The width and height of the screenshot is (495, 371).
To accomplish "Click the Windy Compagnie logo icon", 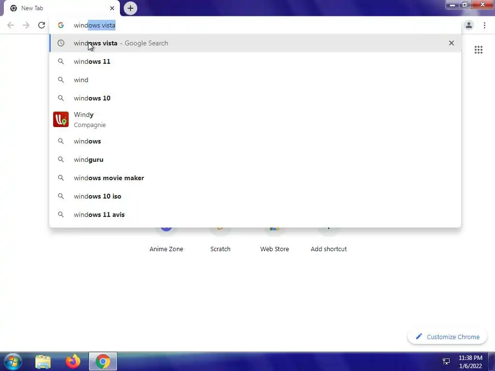I will click(x=61, y=120).
